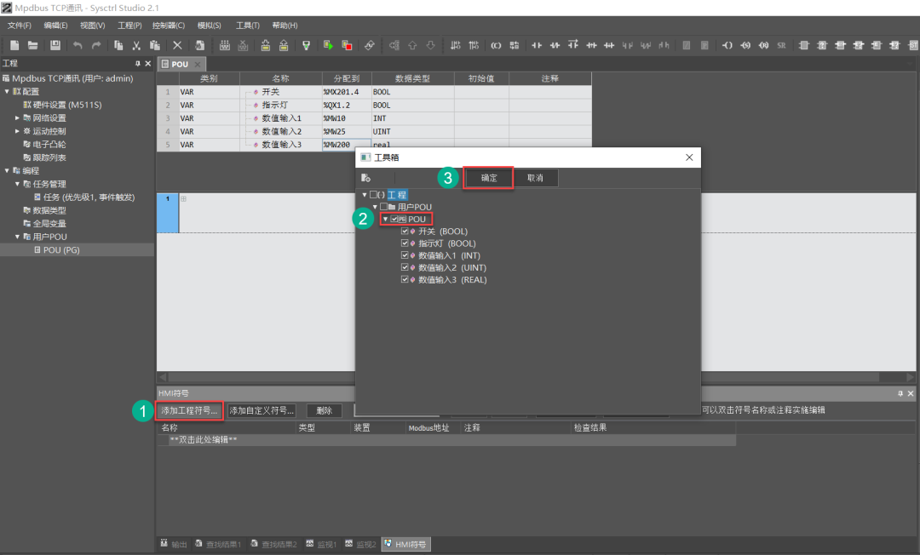The image size is (920, 555).
Task: Collapse the 用户POU node in toolbox dialog
Action: pyautogui.click(x=375, y=207)
